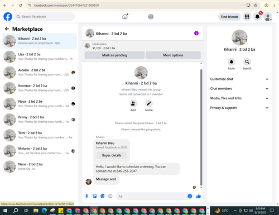The image size is (279, 215).
Task: Show hidden system tray icons chevron
Action: 235,211
